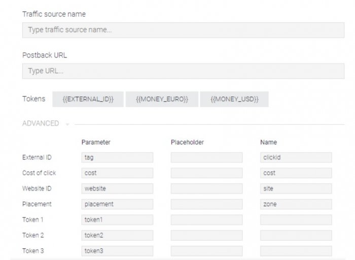Select Token 2 placeholder field
The width and height of the screenshot is (355, 260).
[206, 235]
